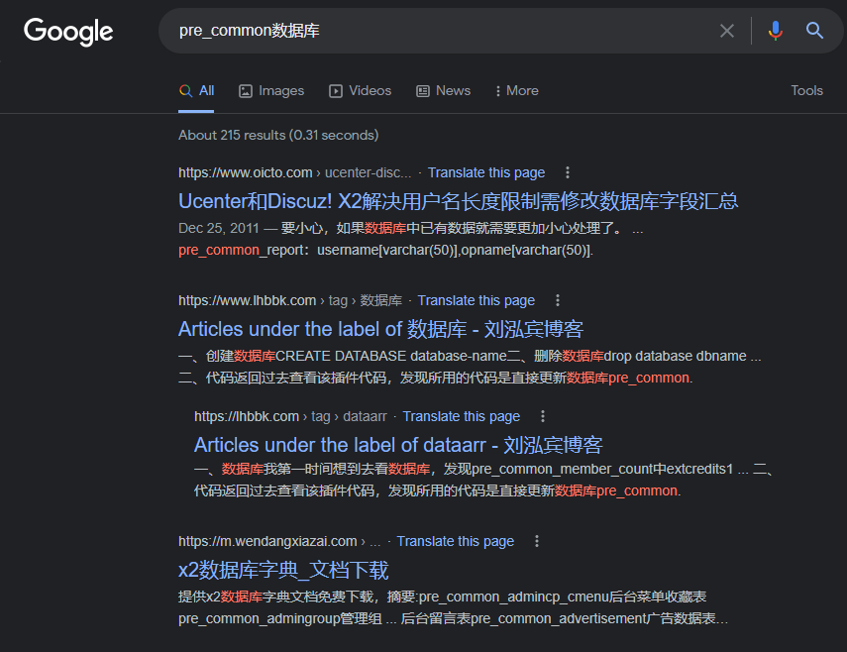Click the 'Dec 25, 2011' snippet date
Screen dimensions: 847x652
(x=219, y=228)
